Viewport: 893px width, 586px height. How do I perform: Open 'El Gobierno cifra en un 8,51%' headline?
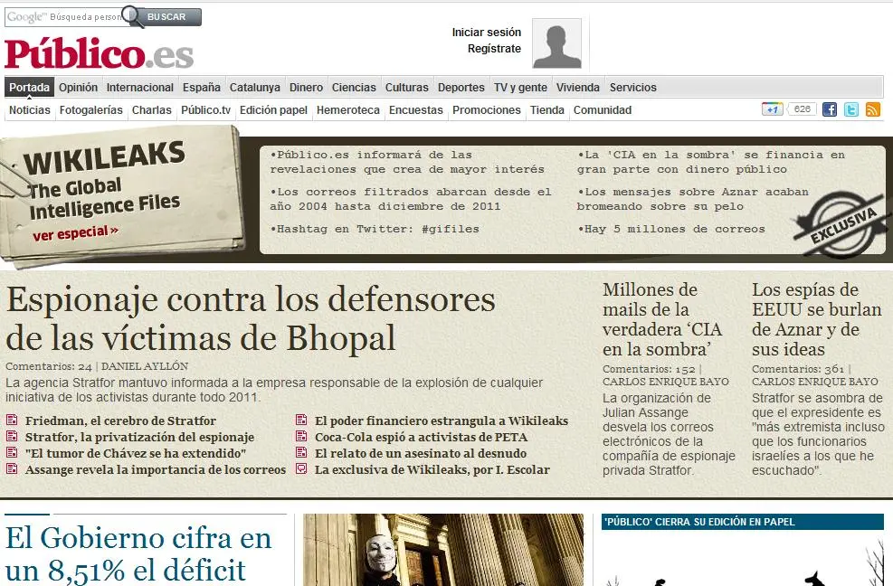click(138, 554)
